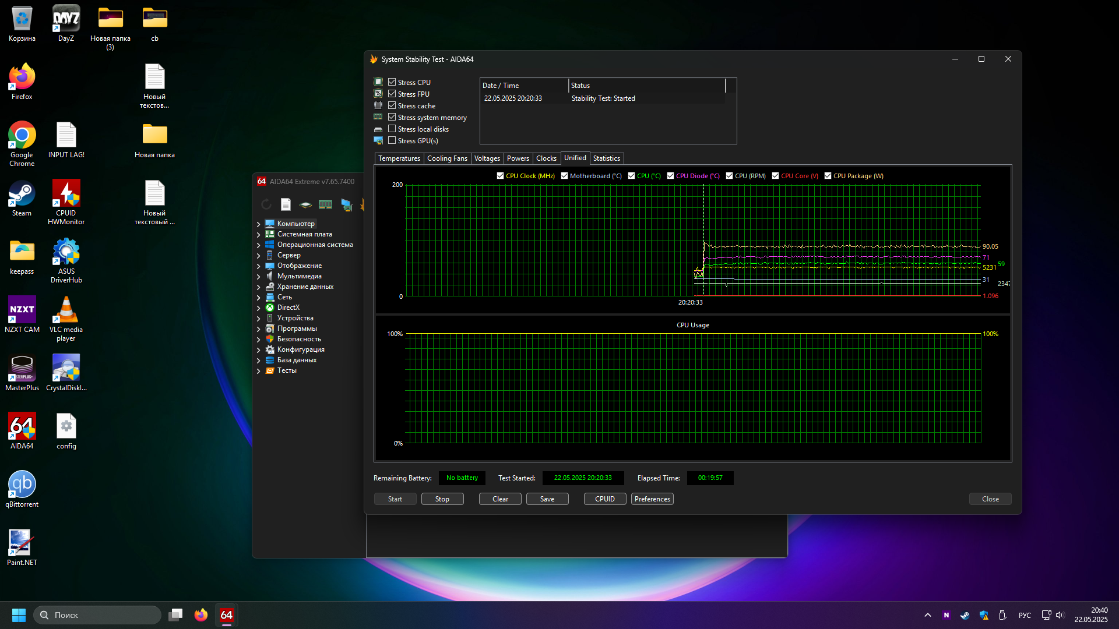Toggle Motherboard (°C) graph checkbox
This screenshot has width=1119, height=629.
pos(564,175)
